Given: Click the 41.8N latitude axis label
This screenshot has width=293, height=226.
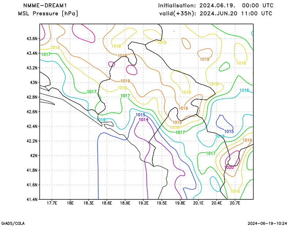Looking at the screenshot, I should pos(32,170).
